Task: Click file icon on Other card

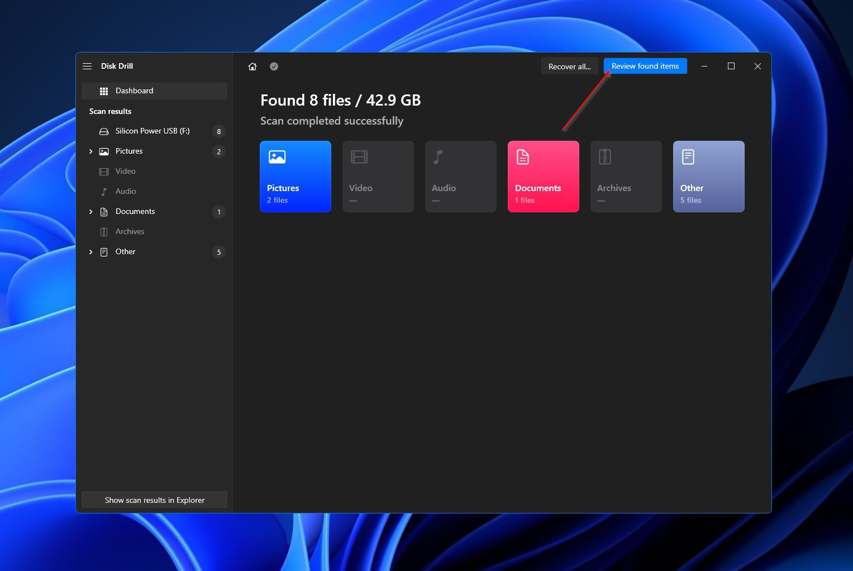Action: (x=688, y=157)
